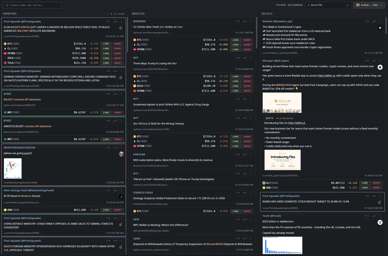Click the New Listings Feed avatar icon
The height and width of the screenshot is (256, 388).
pos(121,197)
